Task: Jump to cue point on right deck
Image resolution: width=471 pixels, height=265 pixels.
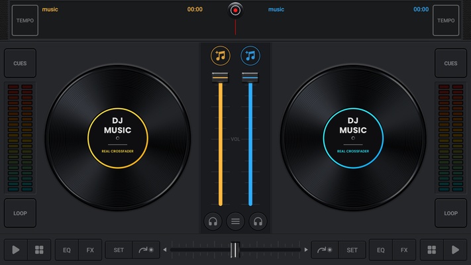Action: [325, 250]
